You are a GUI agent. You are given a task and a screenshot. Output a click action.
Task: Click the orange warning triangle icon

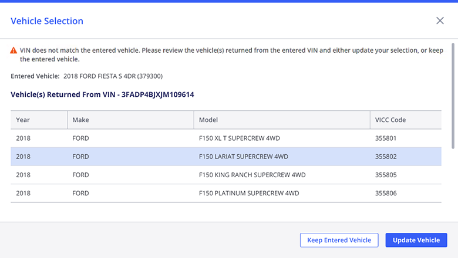tap(14, 50)
